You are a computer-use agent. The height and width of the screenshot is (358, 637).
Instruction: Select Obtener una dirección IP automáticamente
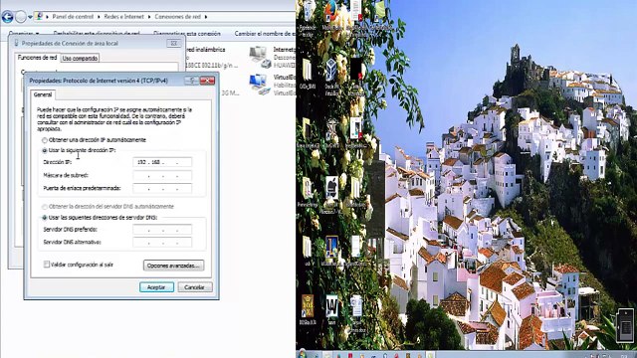click(x=45, y=140)
